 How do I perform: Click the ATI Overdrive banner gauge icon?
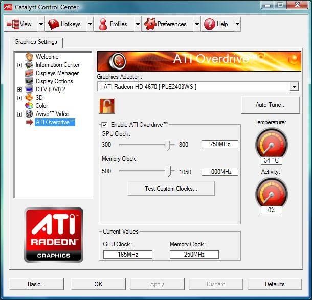click(x=118, y=61)
